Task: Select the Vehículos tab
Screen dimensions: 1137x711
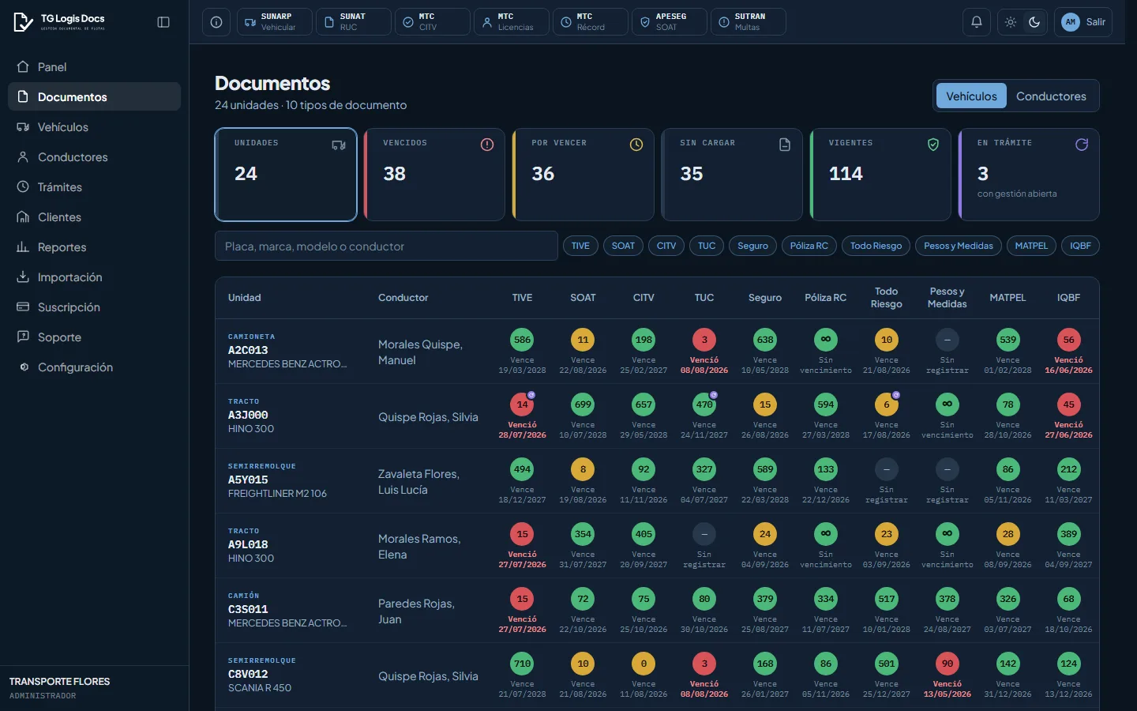Action: coord(971,96)
